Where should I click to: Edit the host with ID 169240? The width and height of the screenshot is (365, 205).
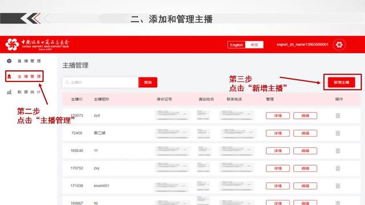(x=305, y=150)
